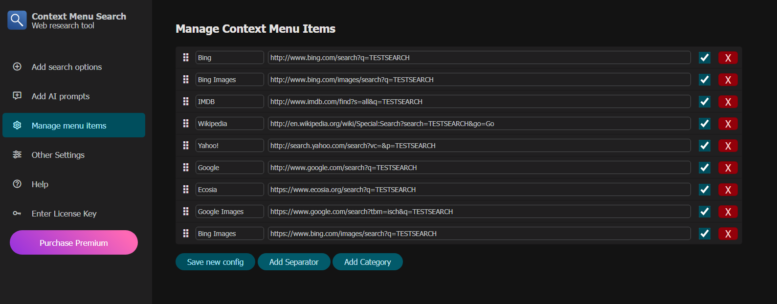Click the Save new config button
777x304 pixels.
(215, 262)
